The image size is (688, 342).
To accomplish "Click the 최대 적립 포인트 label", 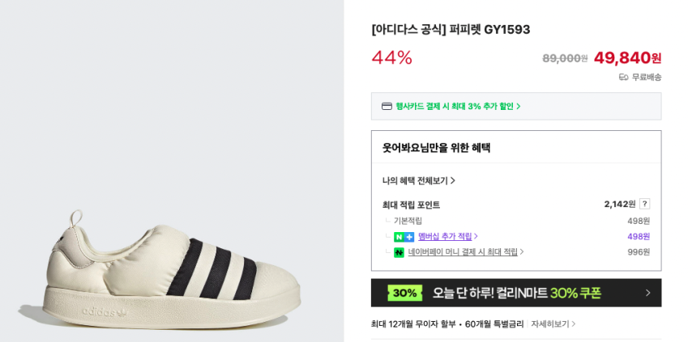I will pyautogui.click(x=411, y=205).
